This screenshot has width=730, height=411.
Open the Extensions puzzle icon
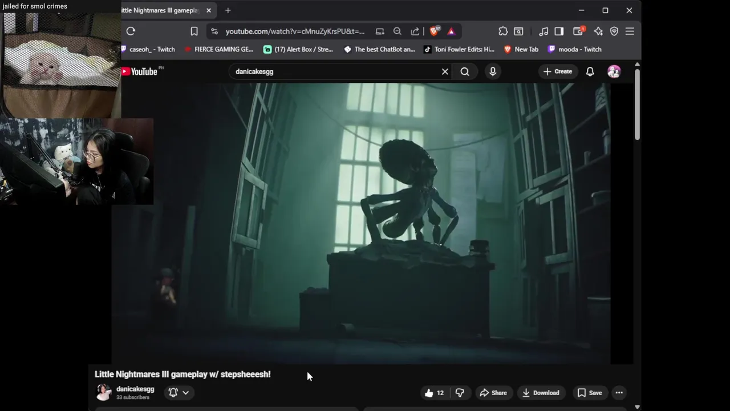pyautogui.click(x=503, y=31)
